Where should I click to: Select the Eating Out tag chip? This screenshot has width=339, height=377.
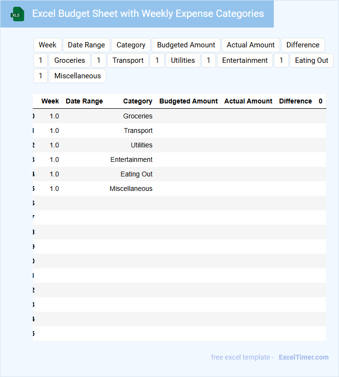(x=311, y=60)
